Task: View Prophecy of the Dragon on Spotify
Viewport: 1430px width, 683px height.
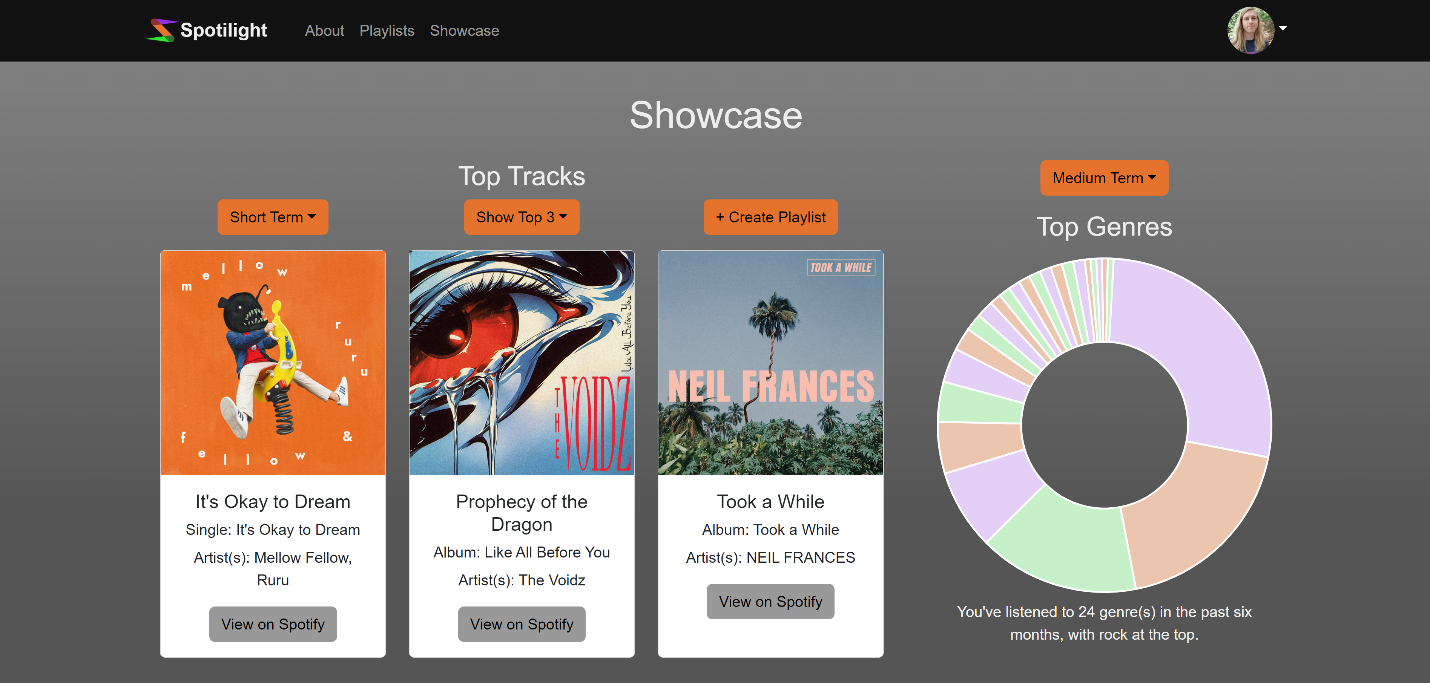Action: (521, 624)
